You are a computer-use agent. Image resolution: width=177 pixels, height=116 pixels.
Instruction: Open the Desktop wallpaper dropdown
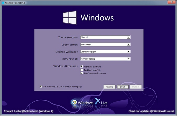coord(105,52)
